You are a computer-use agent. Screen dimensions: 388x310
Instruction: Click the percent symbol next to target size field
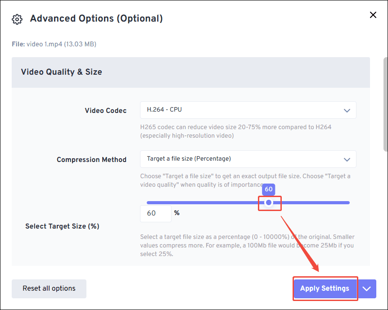point(177,213)
